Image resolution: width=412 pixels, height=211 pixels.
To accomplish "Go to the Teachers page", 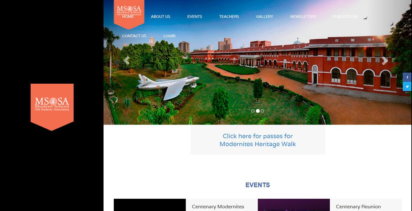I will 229,17.
